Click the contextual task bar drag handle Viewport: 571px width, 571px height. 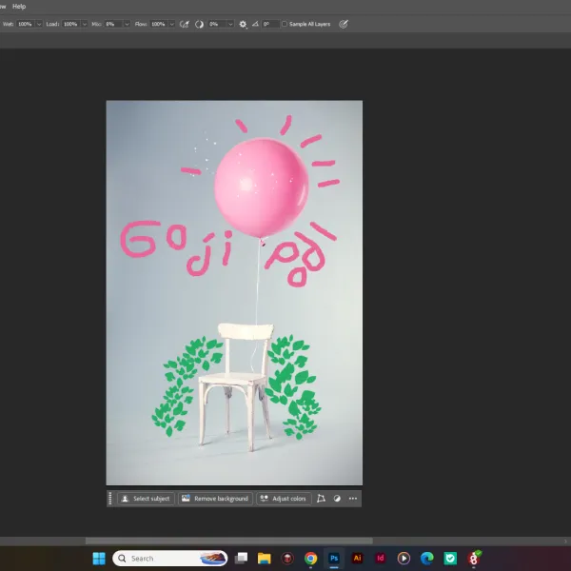[110, 499]
